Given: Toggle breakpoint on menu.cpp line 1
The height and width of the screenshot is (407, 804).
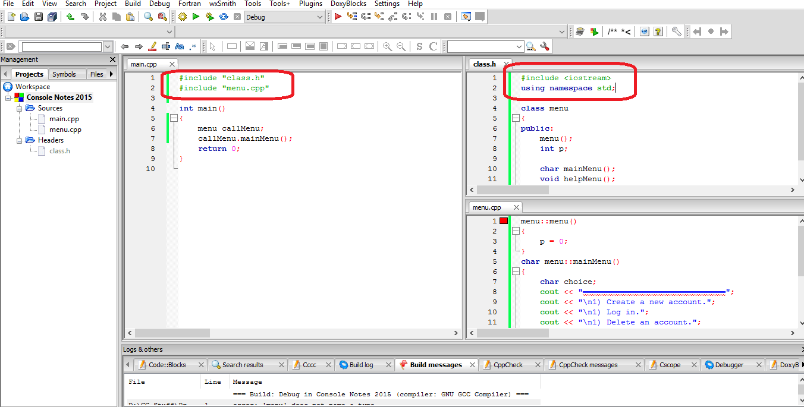Looking at the screenshot, I should [x=504, y=221].
